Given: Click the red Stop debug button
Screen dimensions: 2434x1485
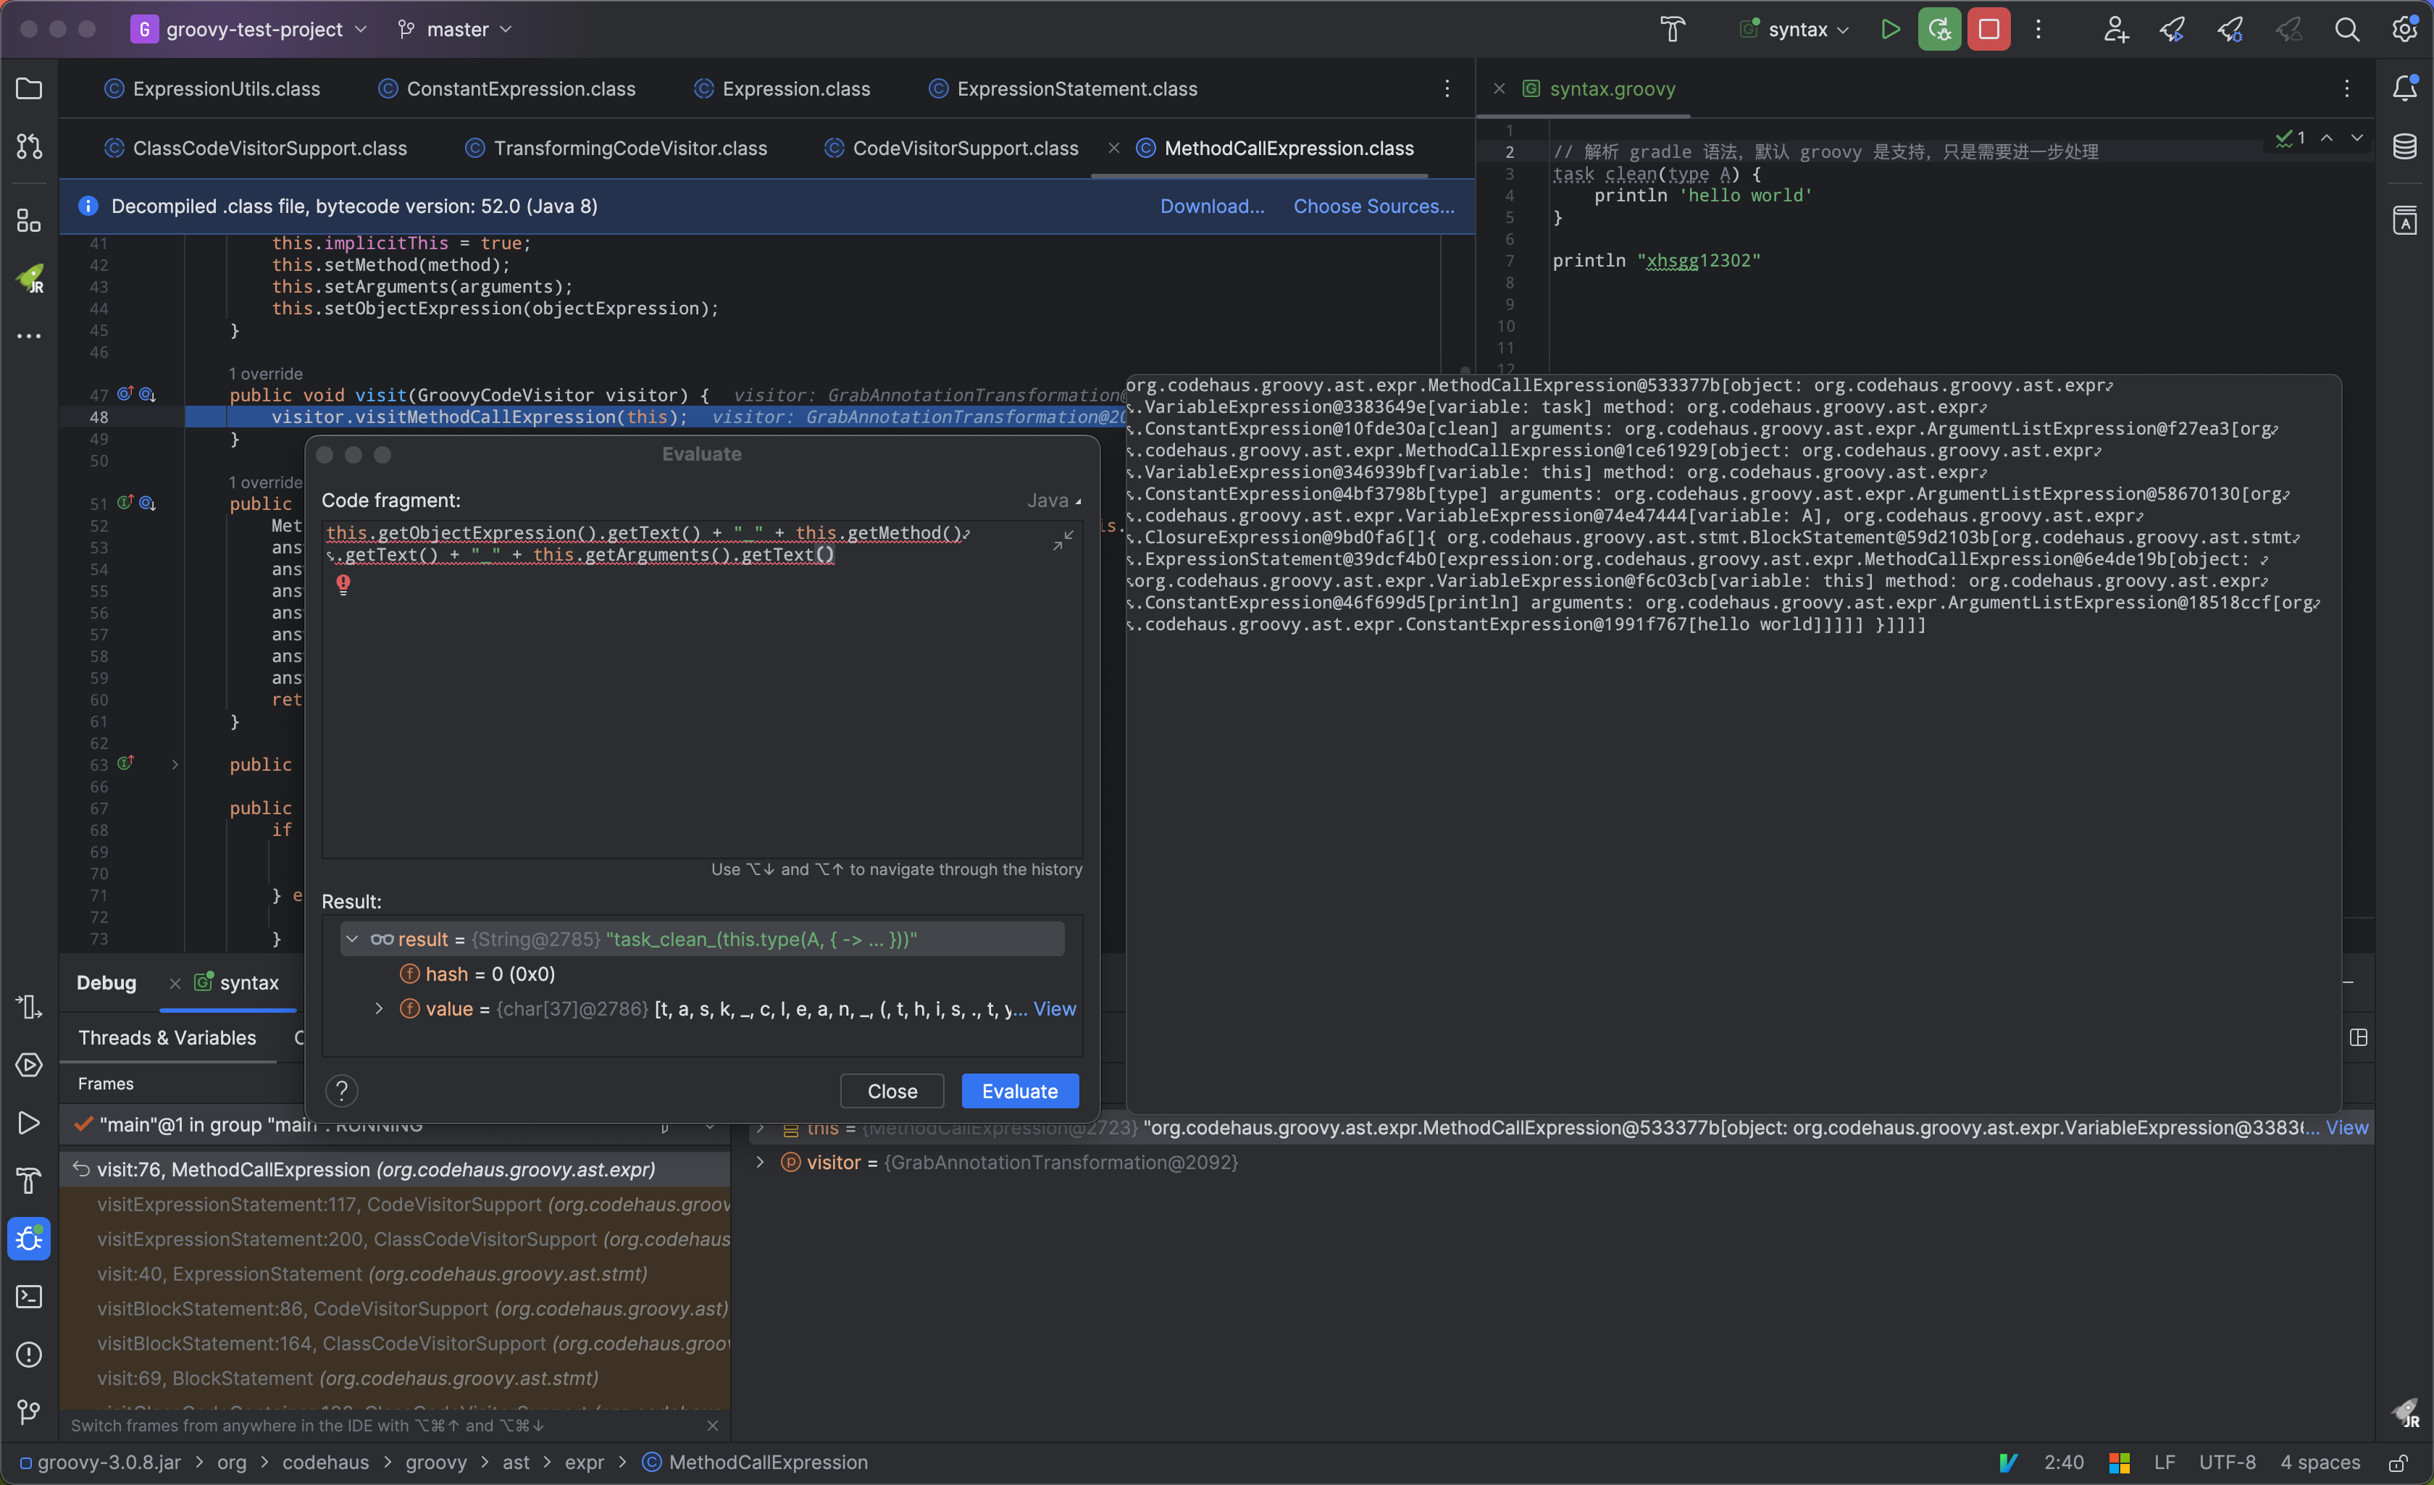Looking at the screenshot, I should click(x=1988, y=30).
